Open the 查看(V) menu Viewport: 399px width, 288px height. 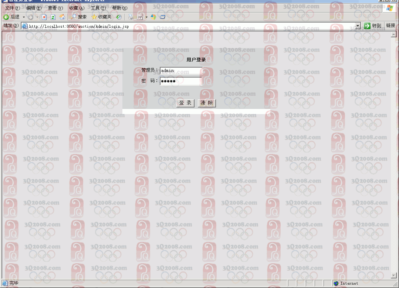click(x=55, y=8)
